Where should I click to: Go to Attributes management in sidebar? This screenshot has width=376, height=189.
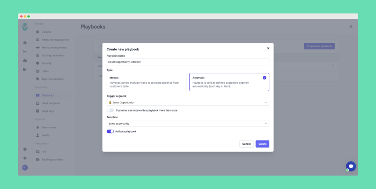coord(55,39)
